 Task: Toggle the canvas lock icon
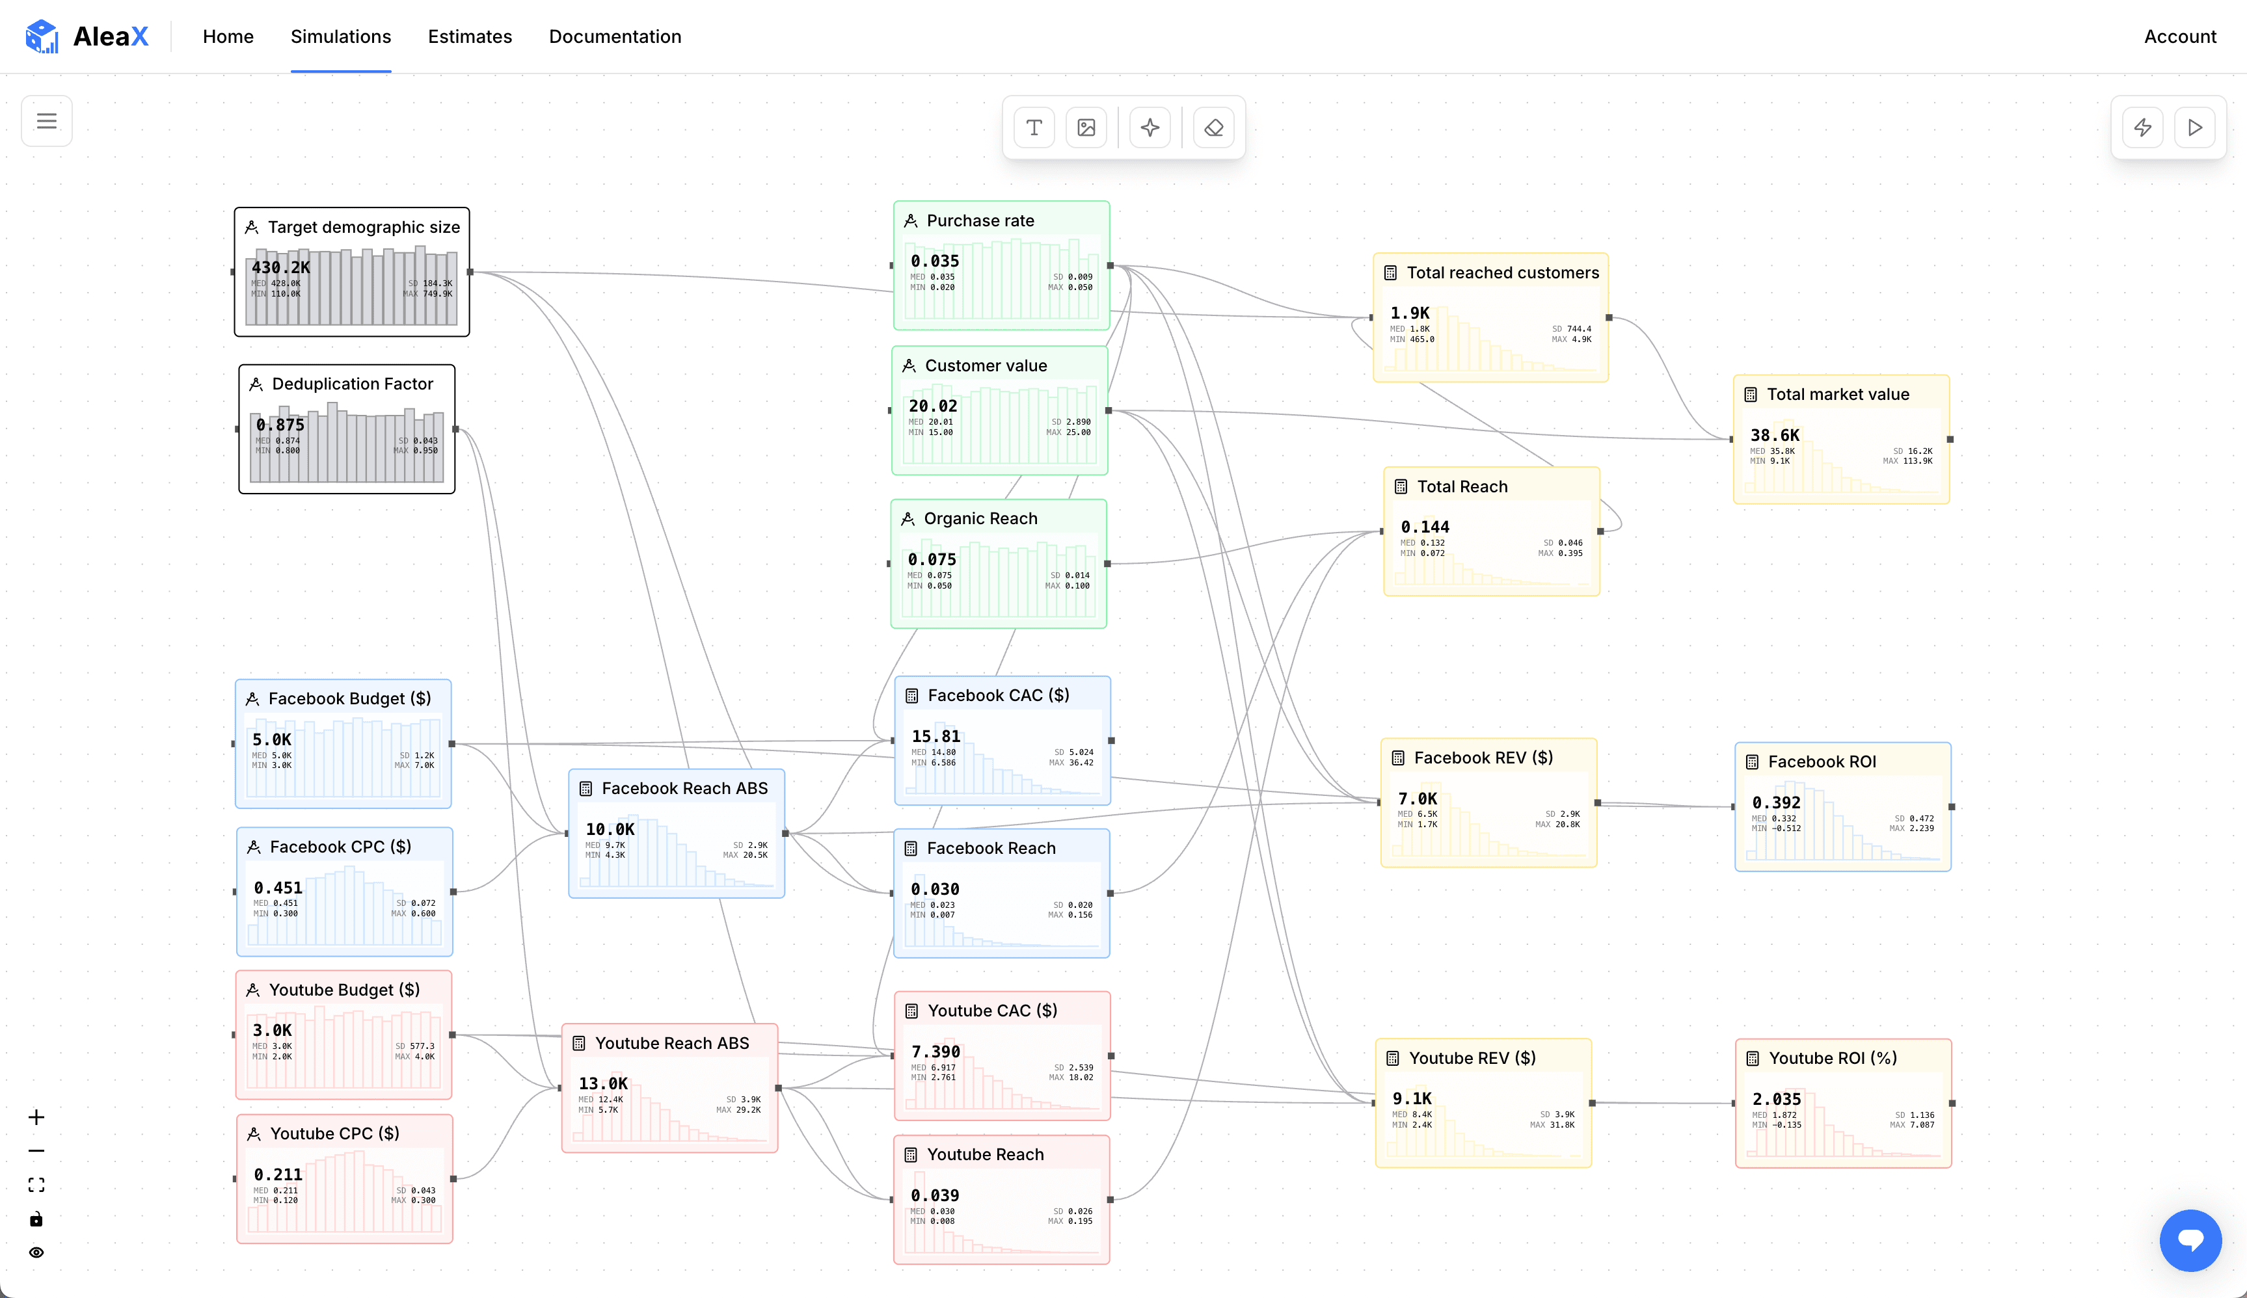coord(36,1219)
